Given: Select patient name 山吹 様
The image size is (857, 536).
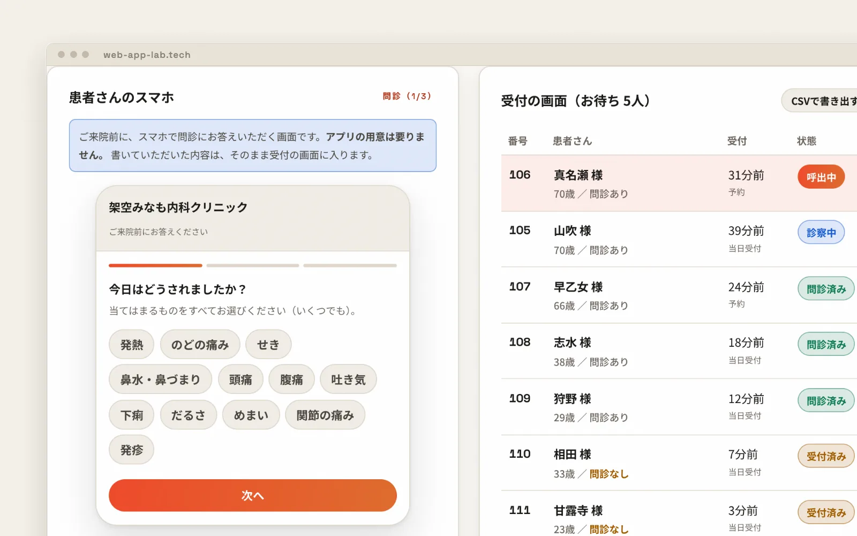Looking at the screenshot, I should coord(572,231).
